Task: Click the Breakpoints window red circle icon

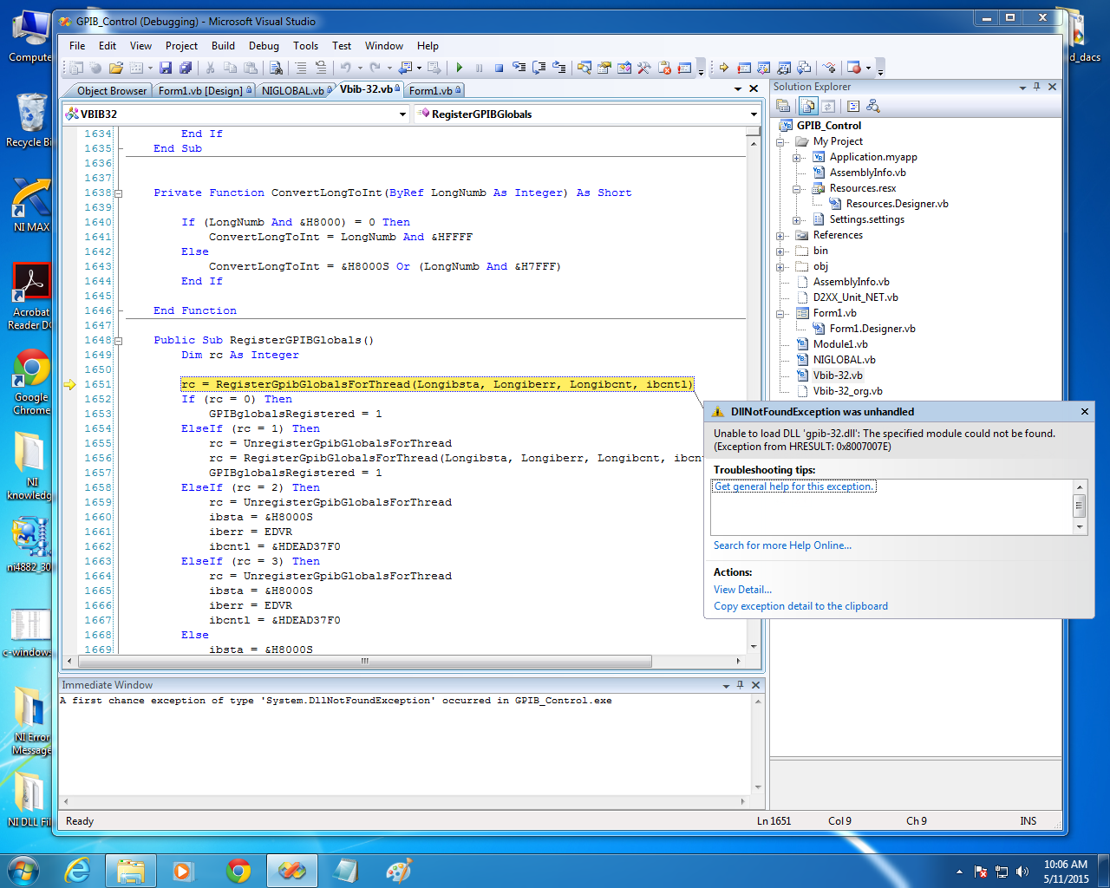Action: click(854, 68)
